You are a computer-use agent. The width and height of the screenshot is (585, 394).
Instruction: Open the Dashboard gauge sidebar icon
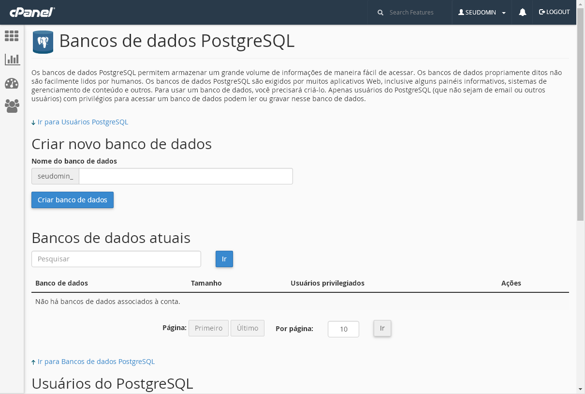[12, 83]
